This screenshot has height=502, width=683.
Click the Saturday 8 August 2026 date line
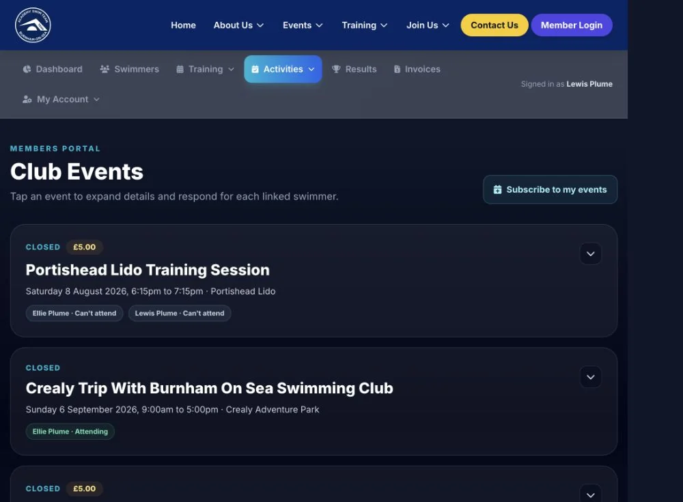(x=151, y=291)
